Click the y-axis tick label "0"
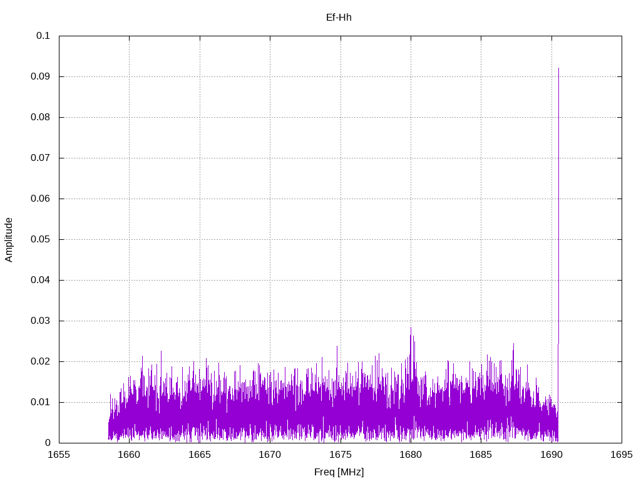 coord(48,443)
